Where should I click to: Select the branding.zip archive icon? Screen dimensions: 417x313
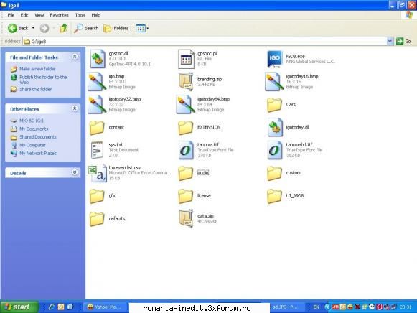pyautogui.click(x=186, y=82)
